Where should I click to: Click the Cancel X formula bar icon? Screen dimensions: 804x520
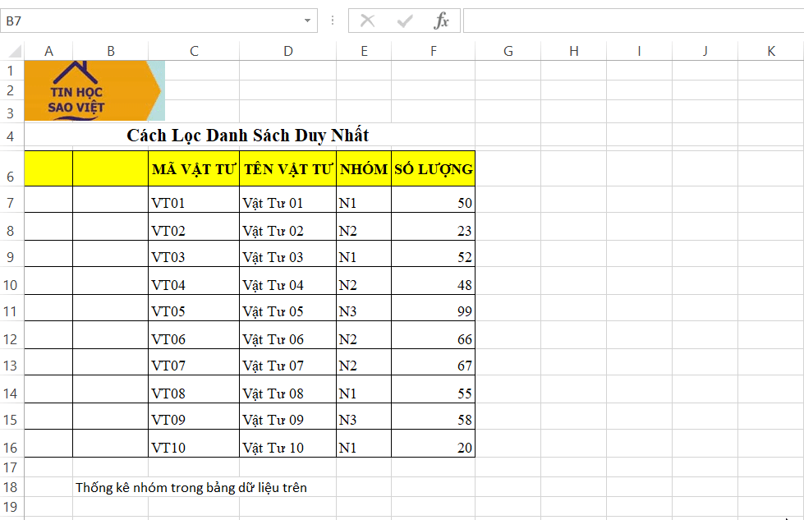pos(367,21)
